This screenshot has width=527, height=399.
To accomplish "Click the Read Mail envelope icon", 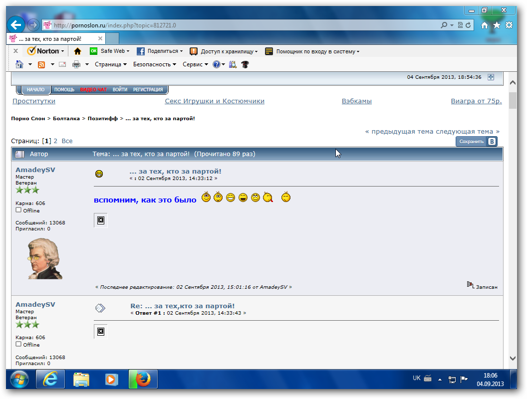I will point(62,64).
